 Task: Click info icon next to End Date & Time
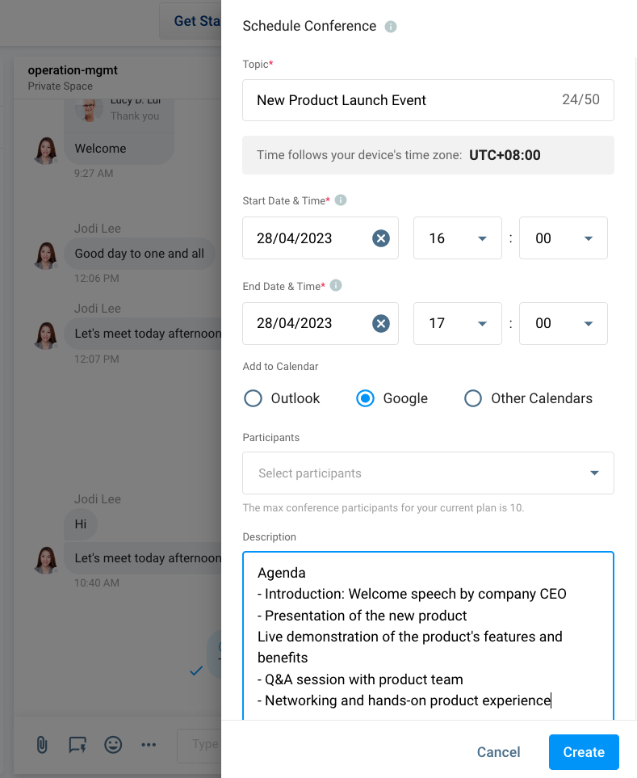point(336,286)
